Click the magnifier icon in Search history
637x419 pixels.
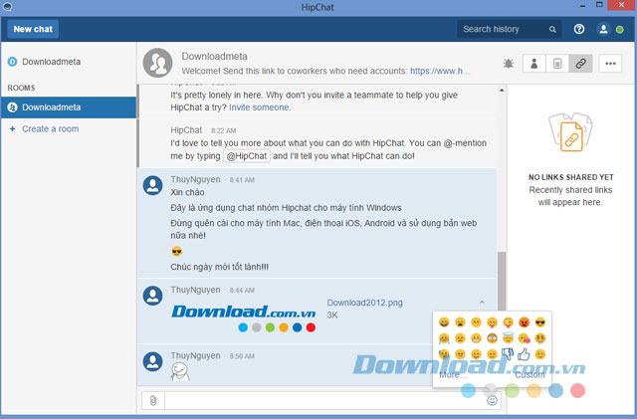coord(552,29)
